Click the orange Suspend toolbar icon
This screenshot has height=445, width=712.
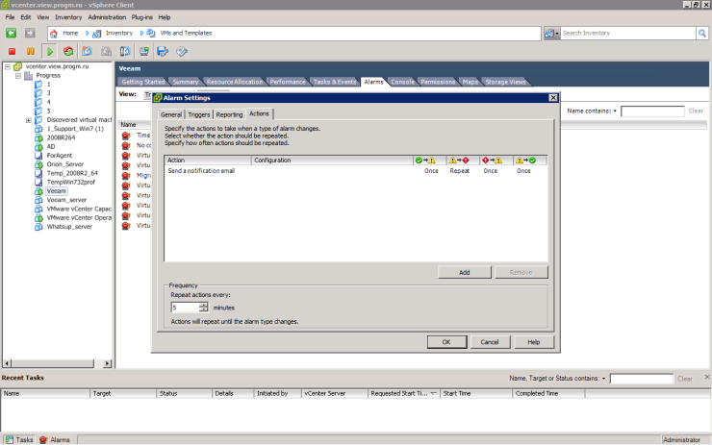pyautogui.click(x=31, y=51)
